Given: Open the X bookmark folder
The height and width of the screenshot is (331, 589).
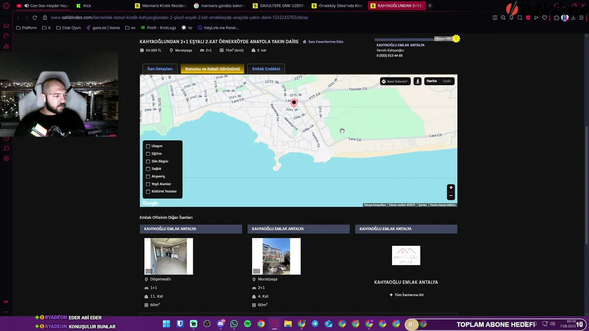Looking at the screenshot, I should (x=46, y=28).
